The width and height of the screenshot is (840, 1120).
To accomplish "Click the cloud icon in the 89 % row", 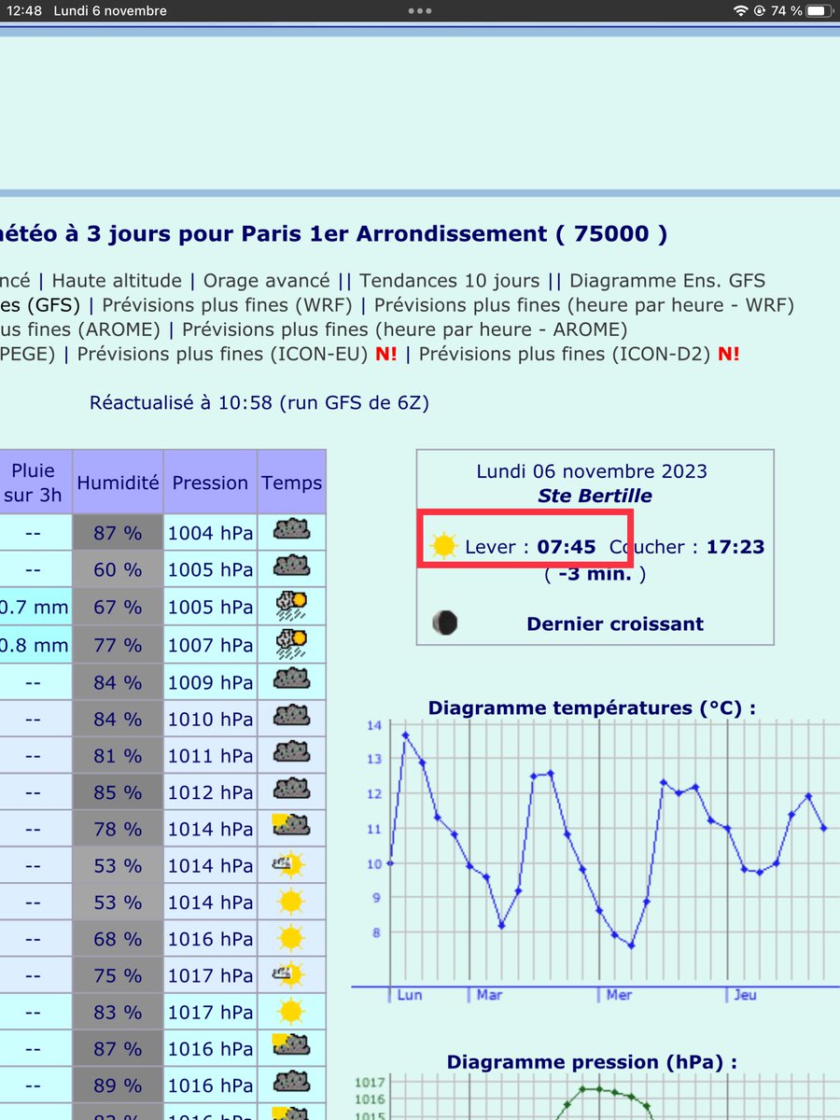I will [x=291, y=1084].
